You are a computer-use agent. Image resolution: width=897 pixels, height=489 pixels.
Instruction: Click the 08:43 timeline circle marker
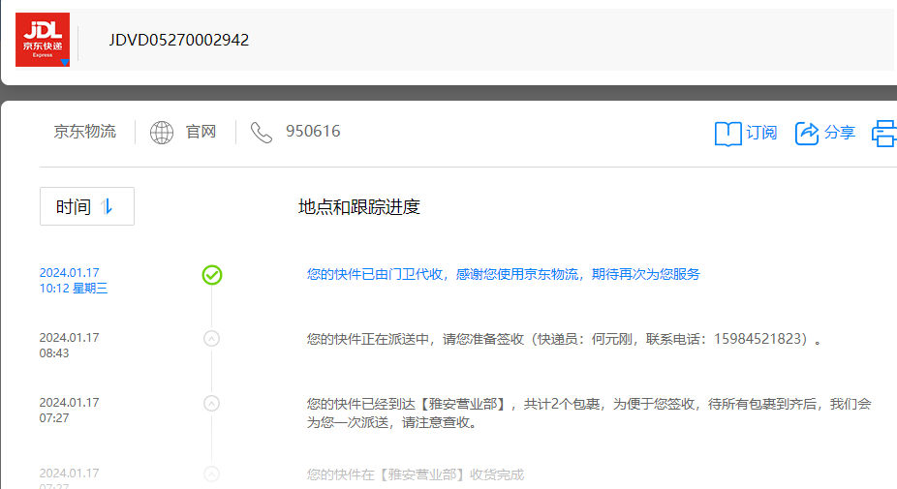[x=212, y=339]
